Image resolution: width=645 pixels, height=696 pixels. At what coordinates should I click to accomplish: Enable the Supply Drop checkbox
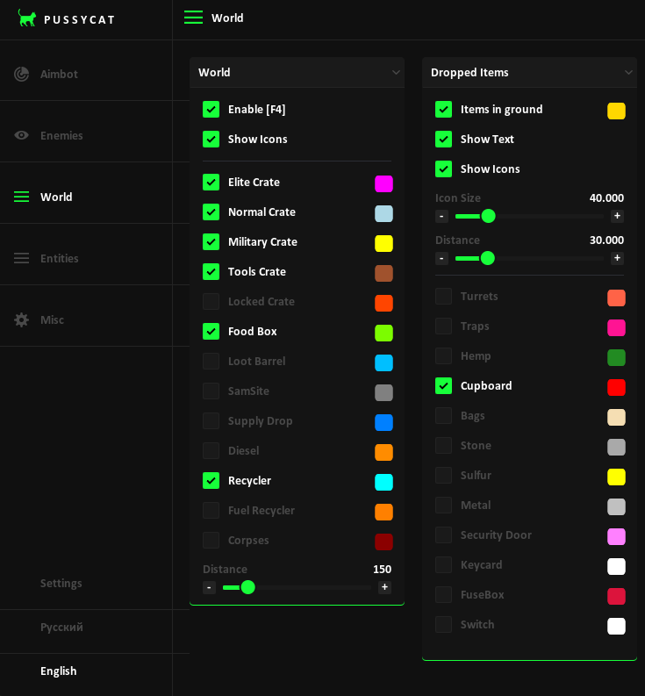[x=211, y=421]
